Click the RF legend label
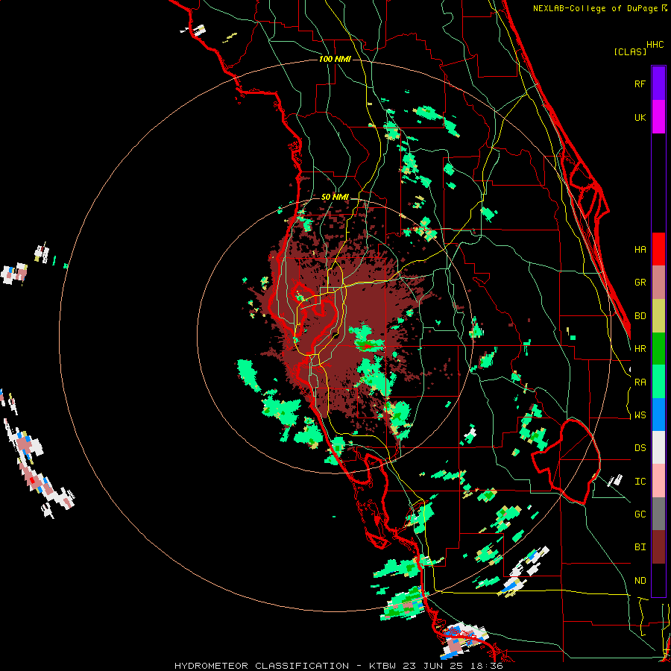Viewport: 671px width, 671px height. tap(640, 84)
